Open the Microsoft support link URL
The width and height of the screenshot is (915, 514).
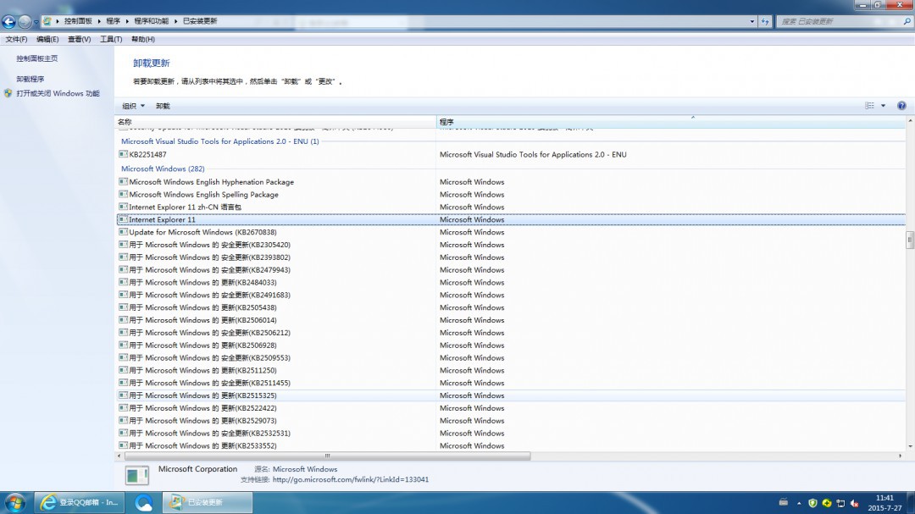(x=351, y=479)
